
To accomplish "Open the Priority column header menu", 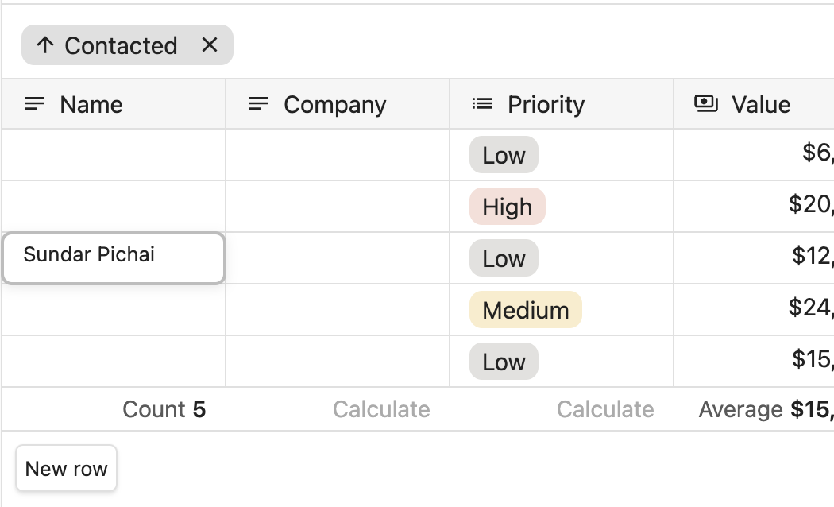I will [x=546, y=104].
